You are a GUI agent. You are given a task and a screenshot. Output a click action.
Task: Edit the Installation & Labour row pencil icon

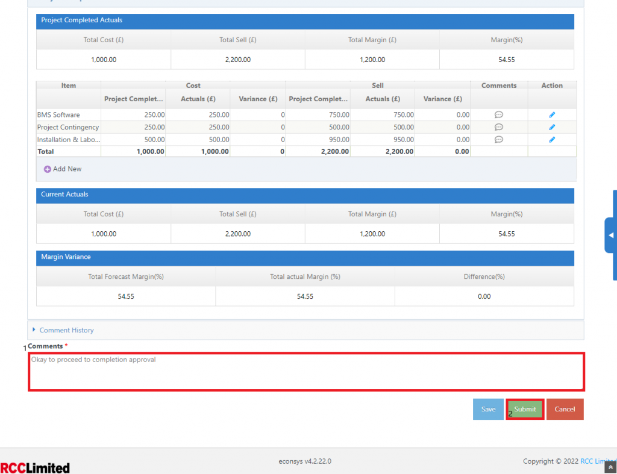(552, 139)
